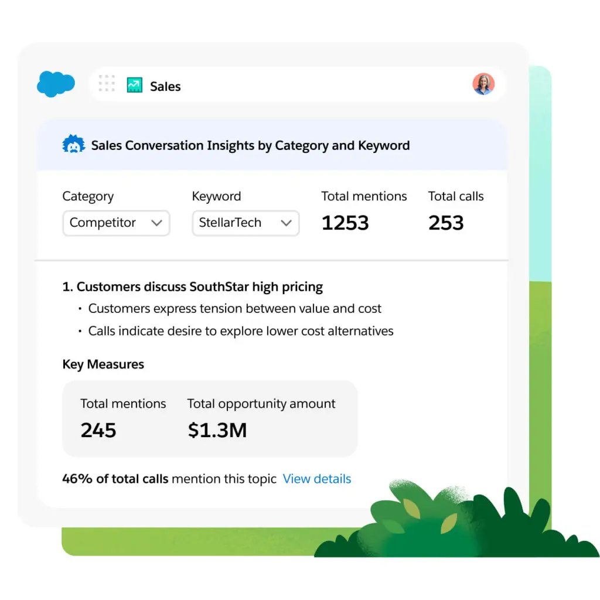Click the lower cost alternatives bullet
The width and height of the screenshot is (600, 600).
tap(240, 331)
